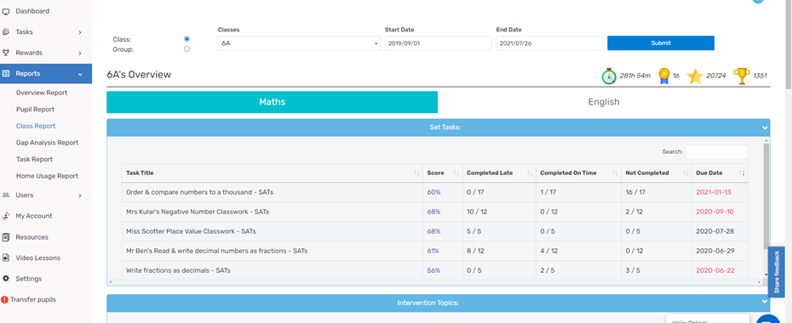Click task 'Order & compare numbers to a thousand - SATs'
Screen dimensions: 792x323
199,192
